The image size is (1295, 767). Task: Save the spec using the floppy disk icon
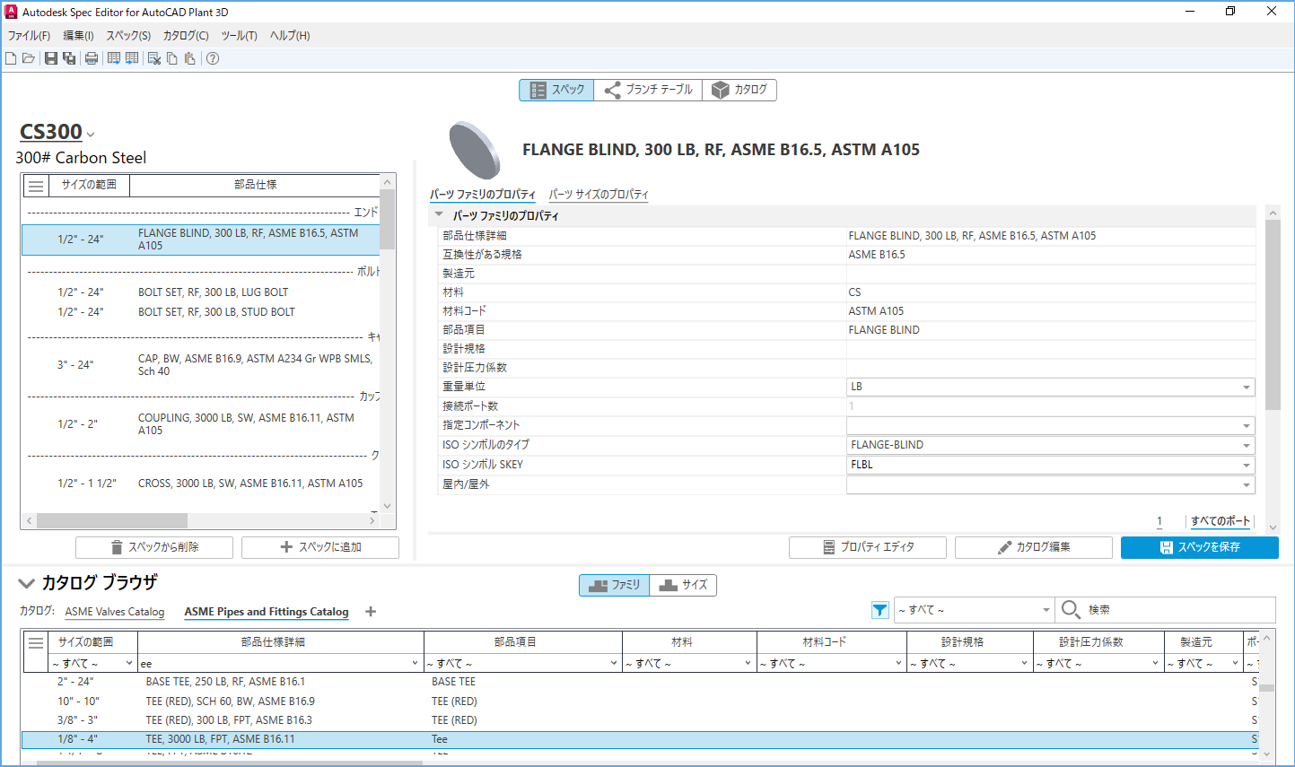point(51,58)
